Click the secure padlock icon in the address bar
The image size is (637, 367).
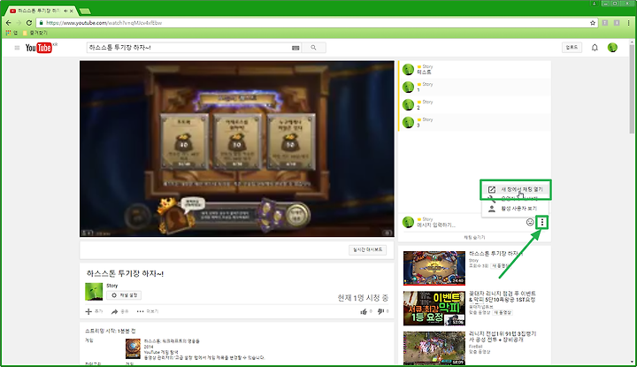(x=41, y=23)
